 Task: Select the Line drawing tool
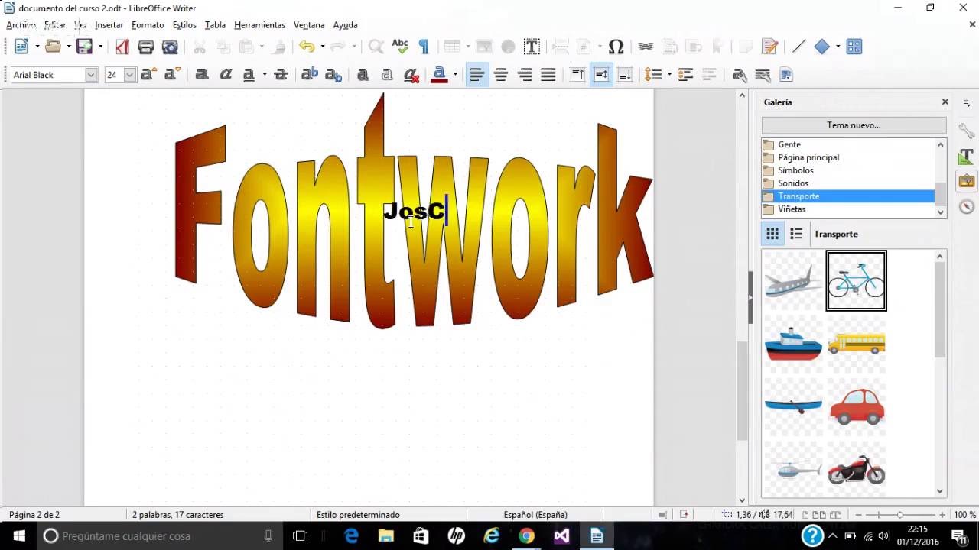coord(798,47)
